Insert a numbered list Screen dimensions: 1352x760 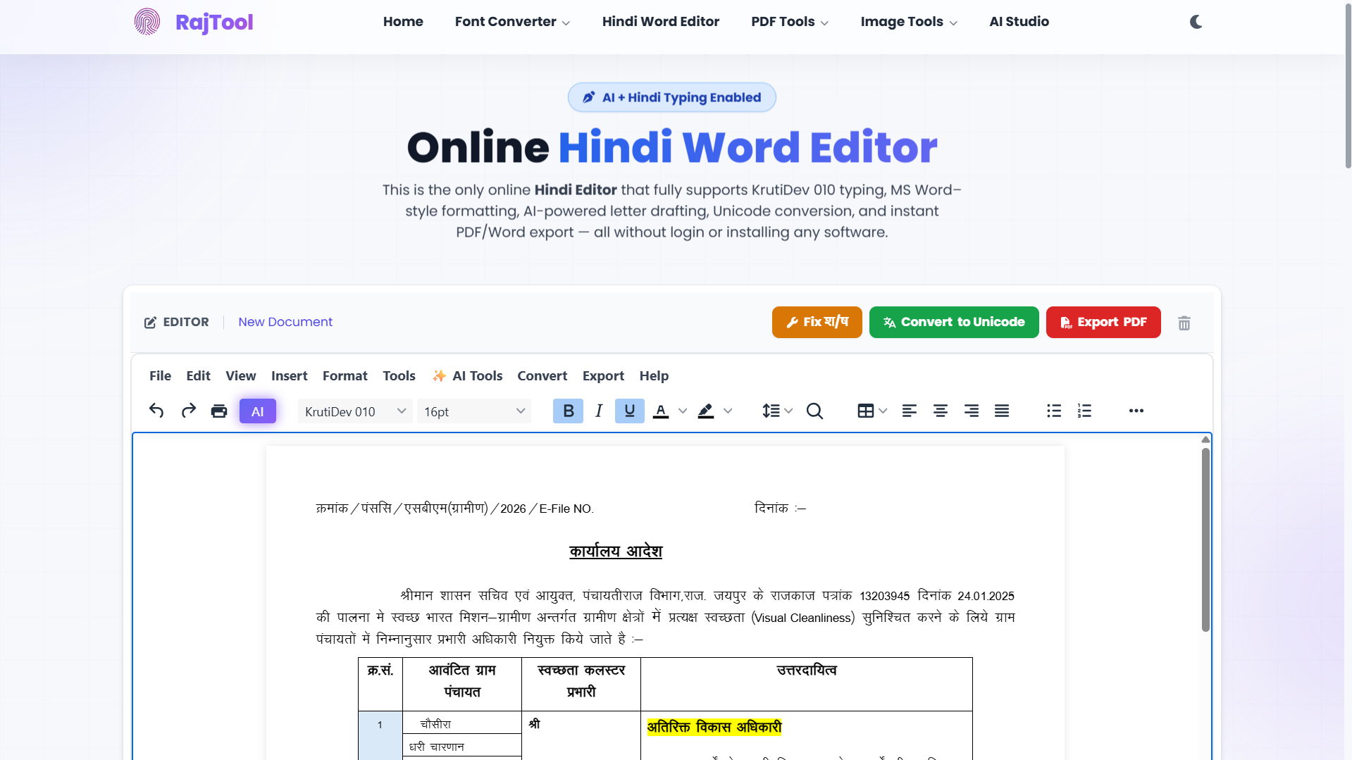point(1084,411)
